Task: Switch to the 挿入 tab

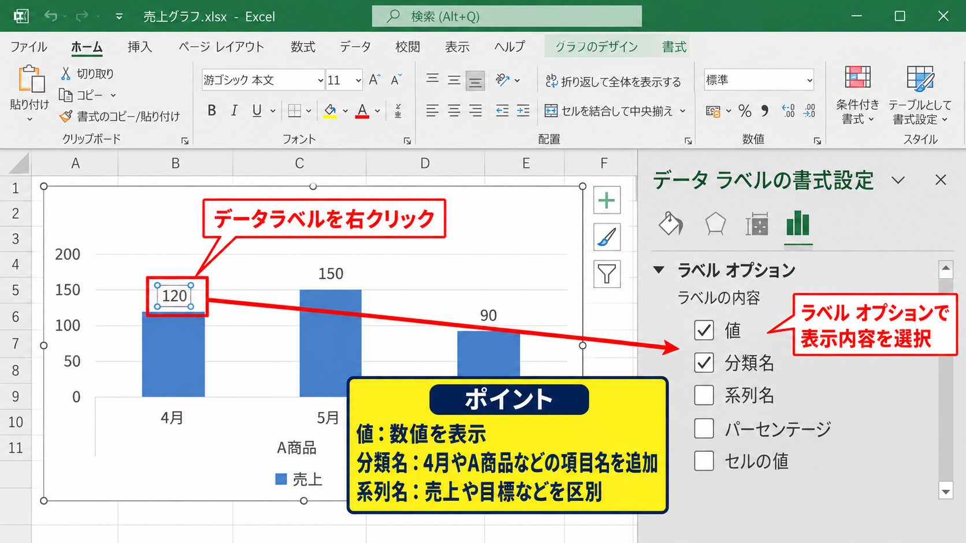Action: tap(140, 47)
